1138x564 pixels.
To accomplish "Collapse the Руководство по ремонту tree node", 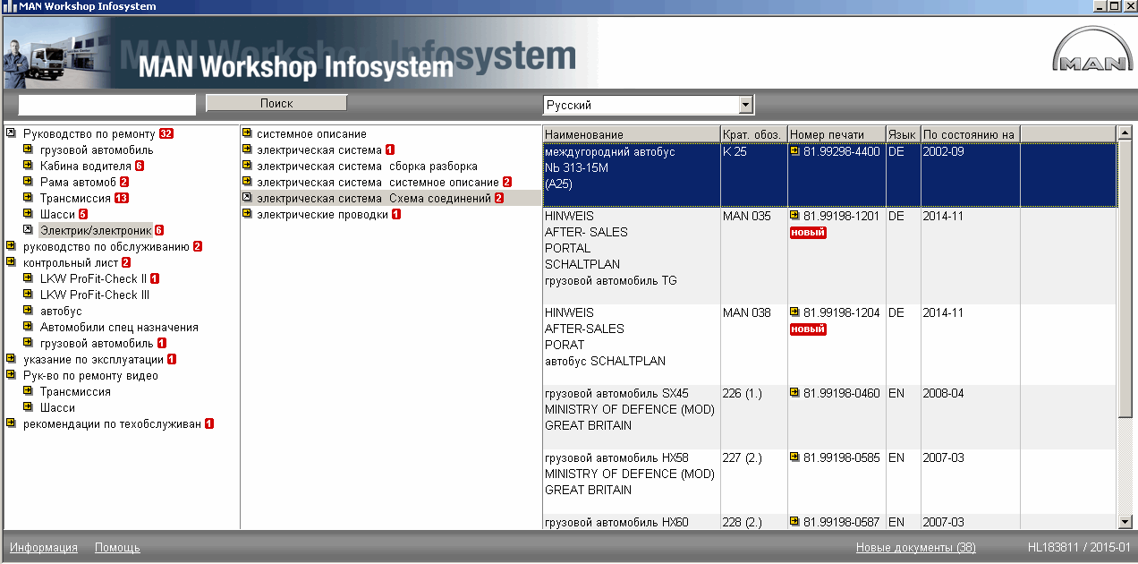I will pos(11,133).
